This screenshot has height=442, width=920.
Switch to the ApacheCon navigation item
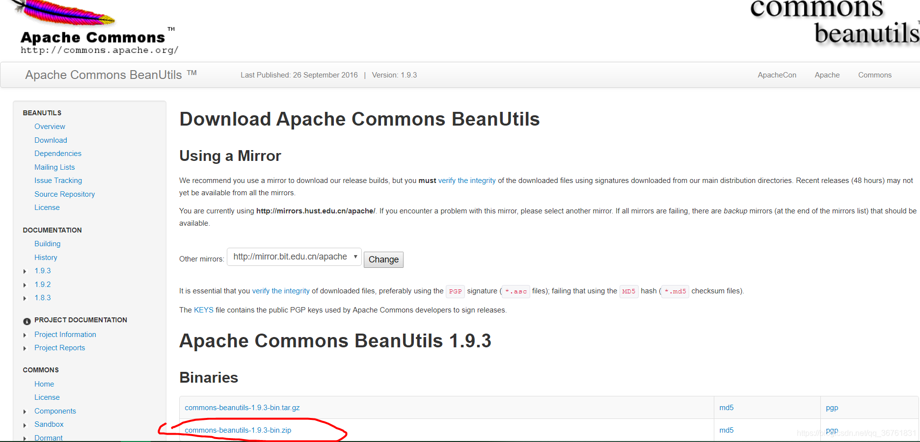[x=777, y=75]
